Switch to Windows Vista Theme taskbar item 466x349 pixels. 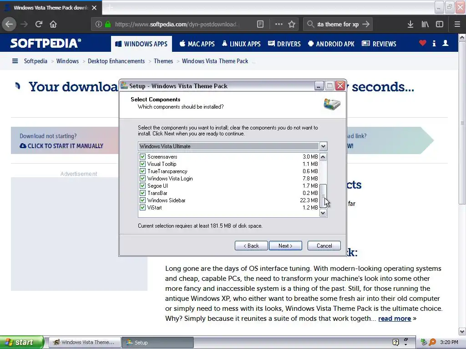[x=85, y=342]
